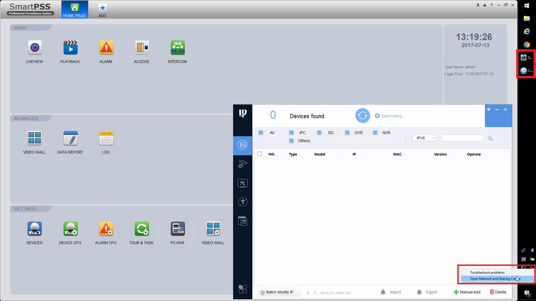
Task: Toggle the NVR device filter checkbox
Action: point(375,133)
